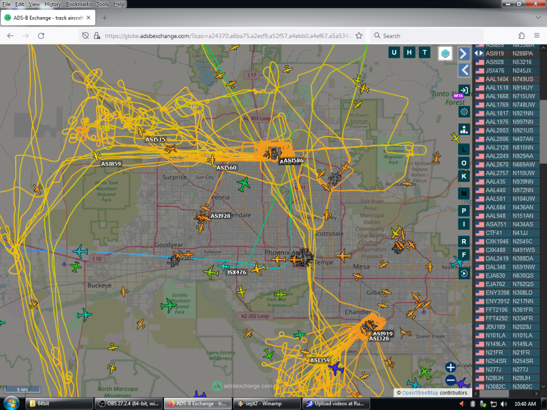This screenshot has width=547, height=410.
Task: Open the View menu
Action: tap(34, 4)
